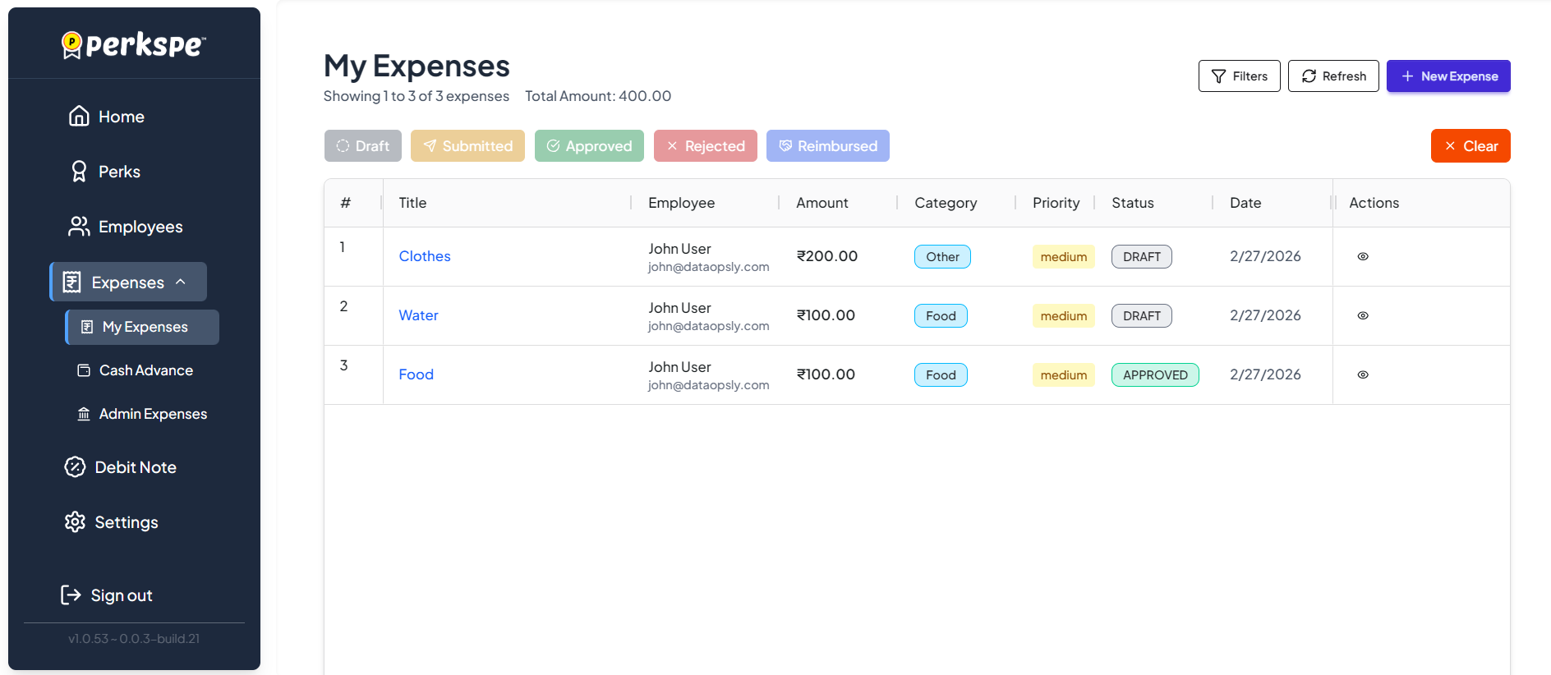The height and width of the screenshot is (675, 1551).
Task: Click the Sign out arrow icon
Action: [x=71, y=595]
